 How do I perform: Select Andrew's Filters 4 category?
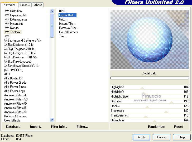[x=15, y=95]
